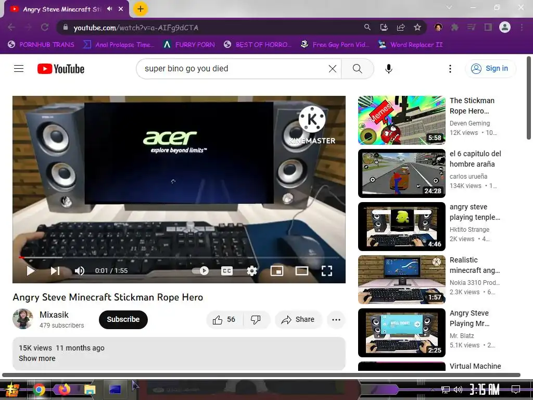Open system volume in tray

458,390
